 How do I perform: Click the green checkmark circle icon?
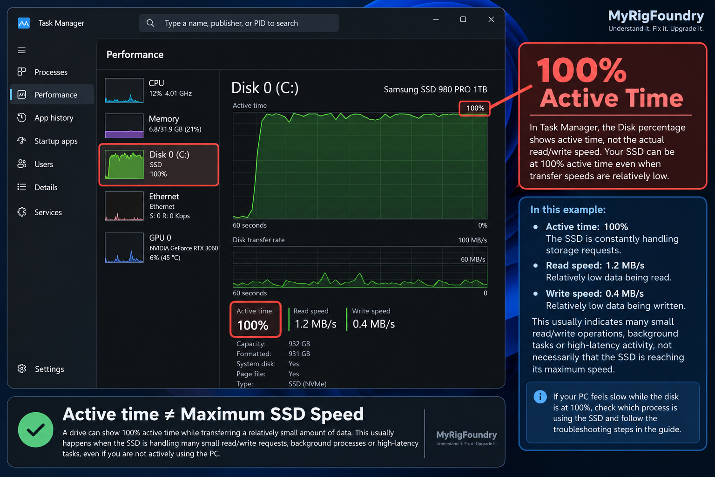click(x=36, y=429)
